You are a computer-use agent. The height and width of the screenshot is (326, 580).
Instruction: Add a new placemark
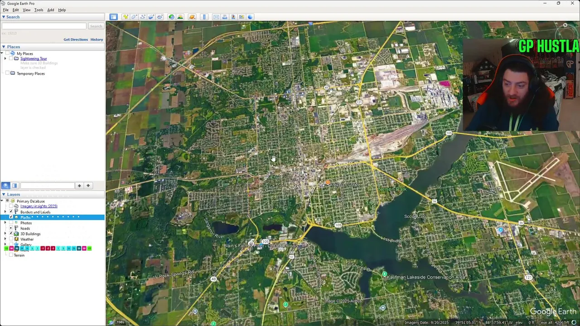click(x=126, y=17)
